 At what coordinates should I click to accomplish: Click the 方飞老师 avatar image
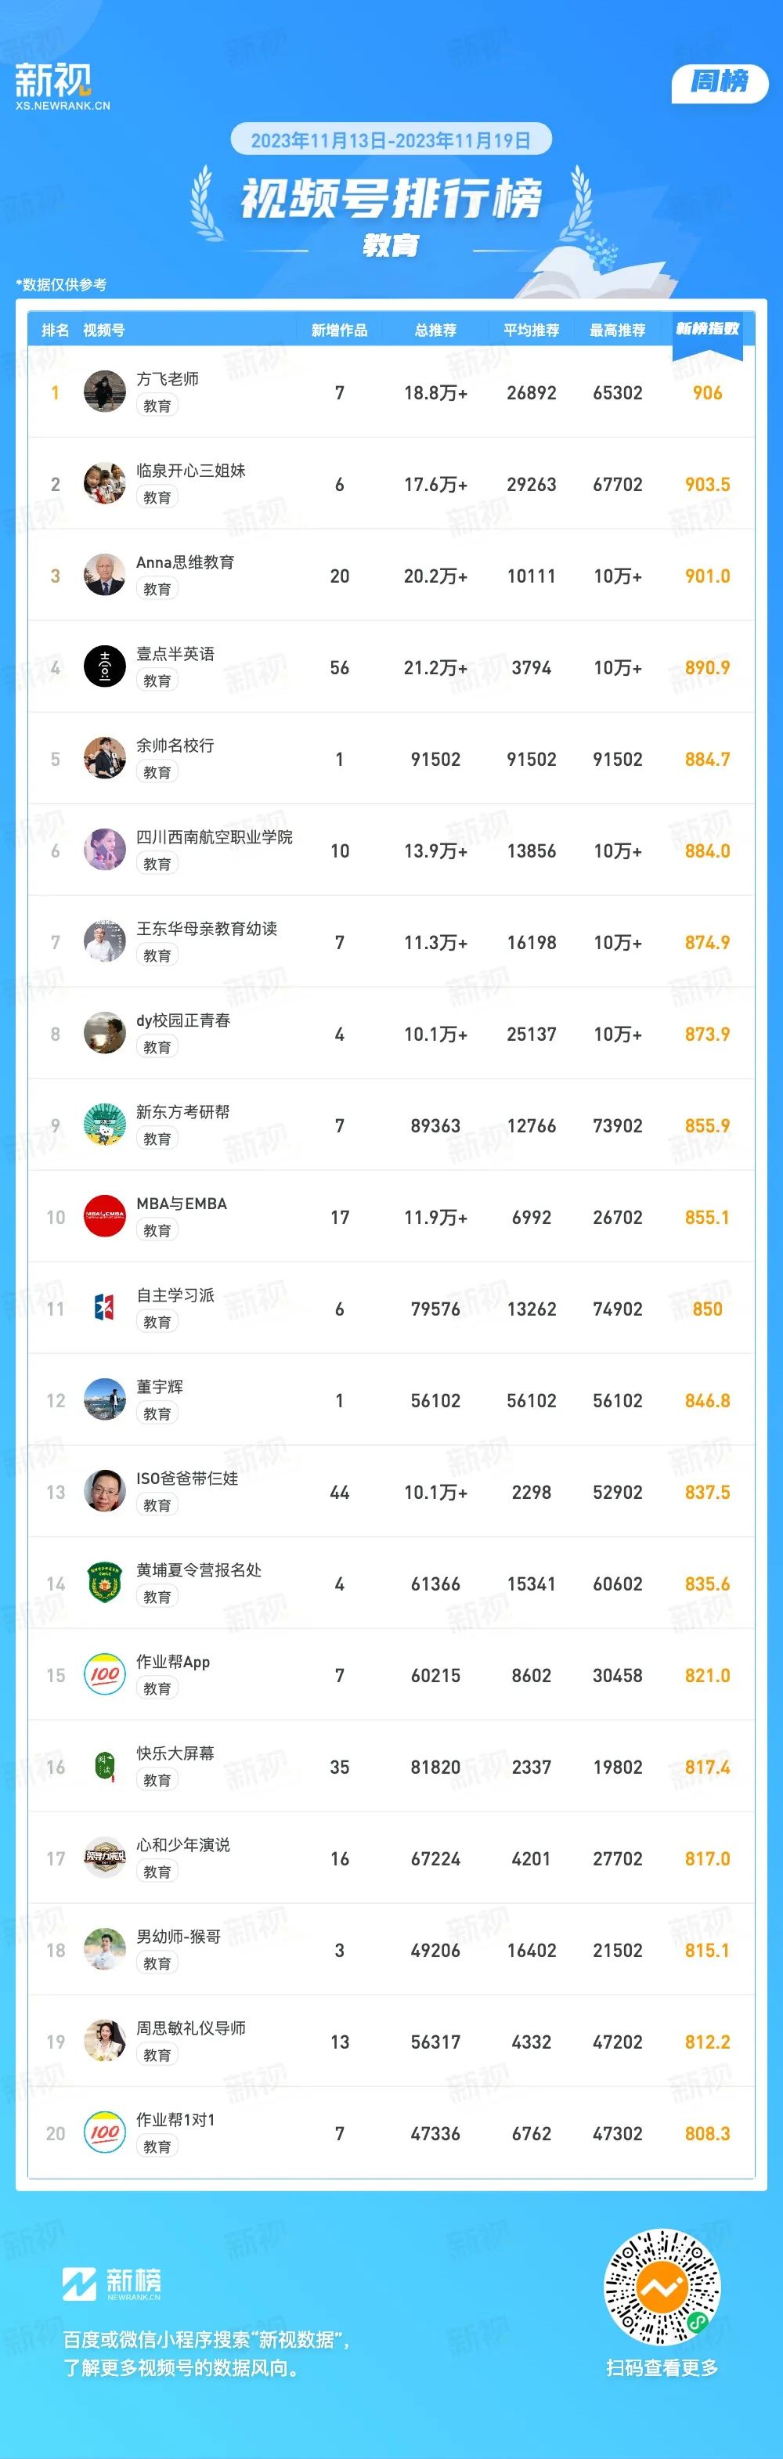(x=105, y=392)
